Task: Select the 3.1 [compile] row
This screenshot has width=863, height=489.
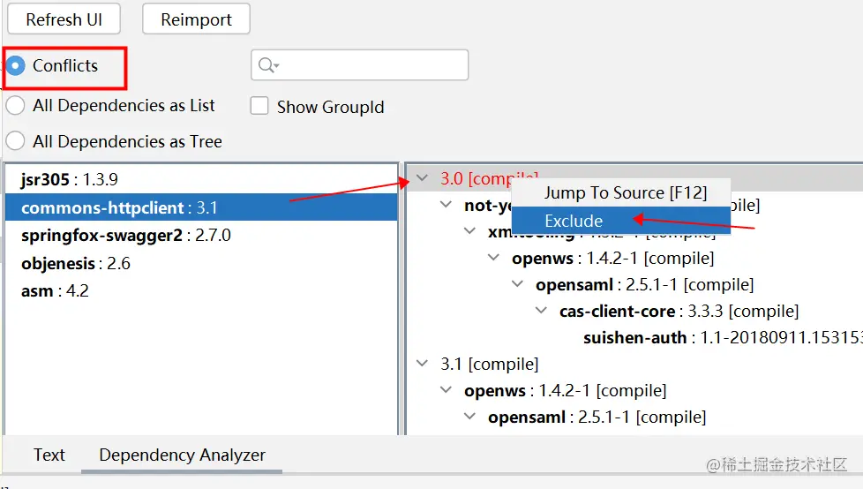Action: [x=489, y=364]
